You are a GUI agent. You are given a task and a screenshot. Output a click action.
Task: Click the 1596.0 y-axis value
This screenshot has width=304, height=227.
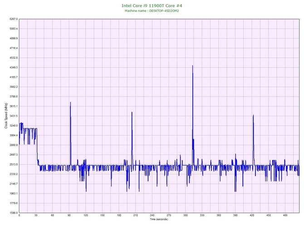14,213
